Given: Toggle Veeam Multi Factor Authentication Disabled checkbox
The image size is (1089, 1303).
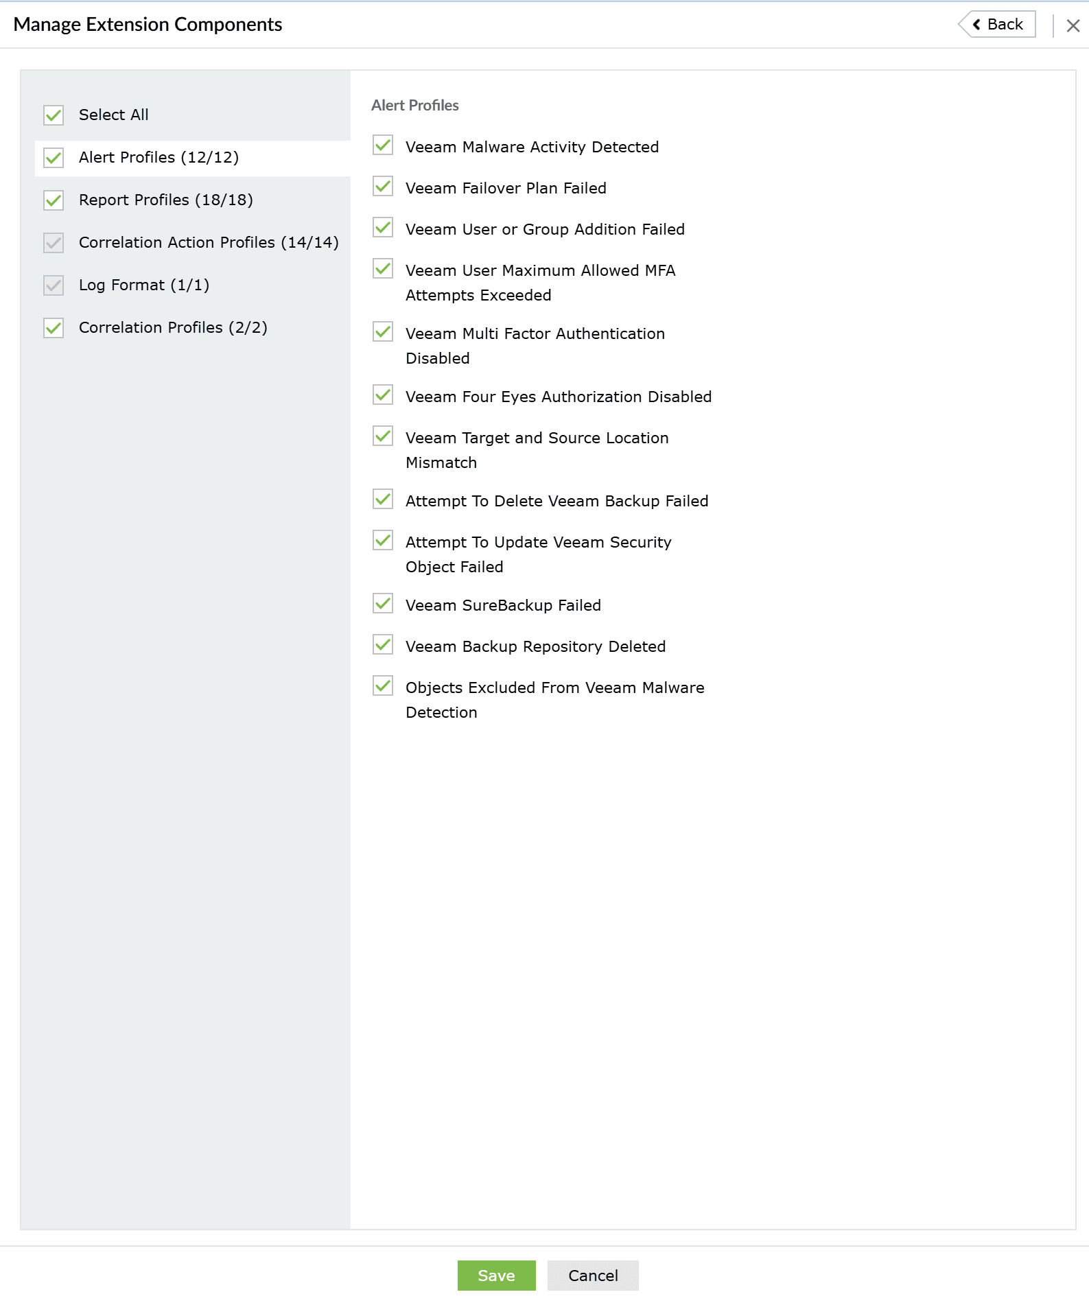Looking at the screenshot, I should click(x=383, y=332).
